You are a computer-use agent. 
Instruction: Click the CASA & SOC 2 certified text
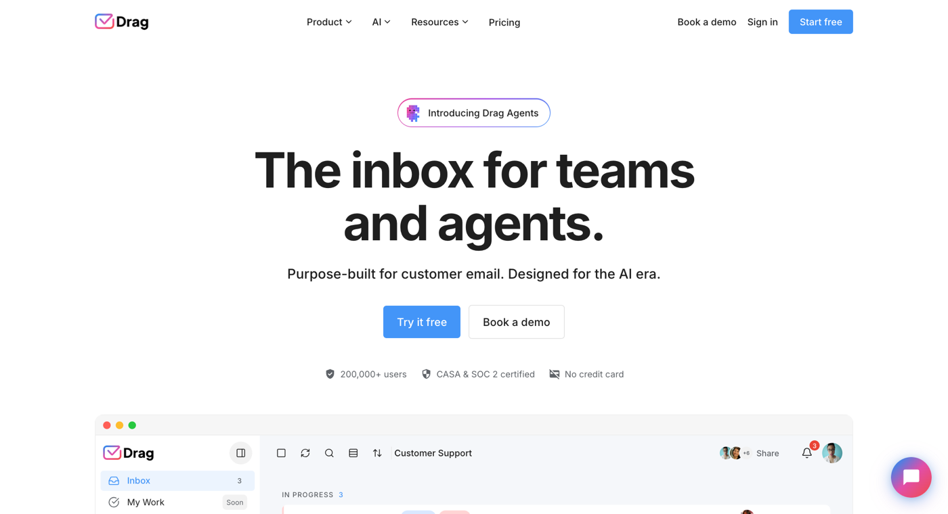tap(486, 374)
